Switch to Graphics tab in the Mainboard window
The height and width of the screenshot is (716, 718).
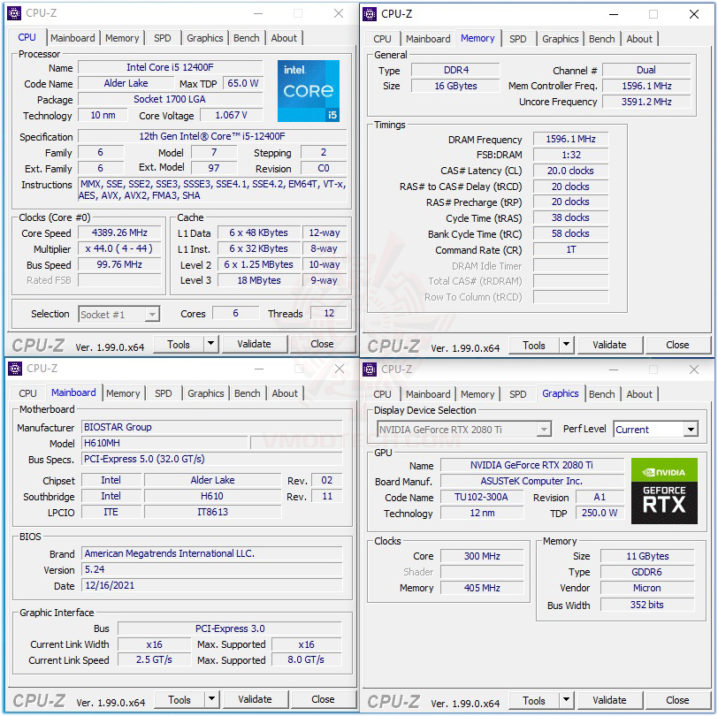[206, 393]
